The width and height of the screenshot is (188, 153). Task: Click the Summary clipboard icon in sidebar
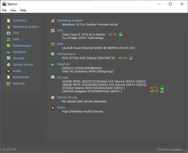9,21
